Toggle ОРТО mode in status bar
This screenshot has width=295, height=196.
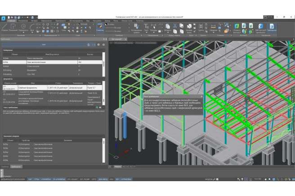click(x=94, y=179)
